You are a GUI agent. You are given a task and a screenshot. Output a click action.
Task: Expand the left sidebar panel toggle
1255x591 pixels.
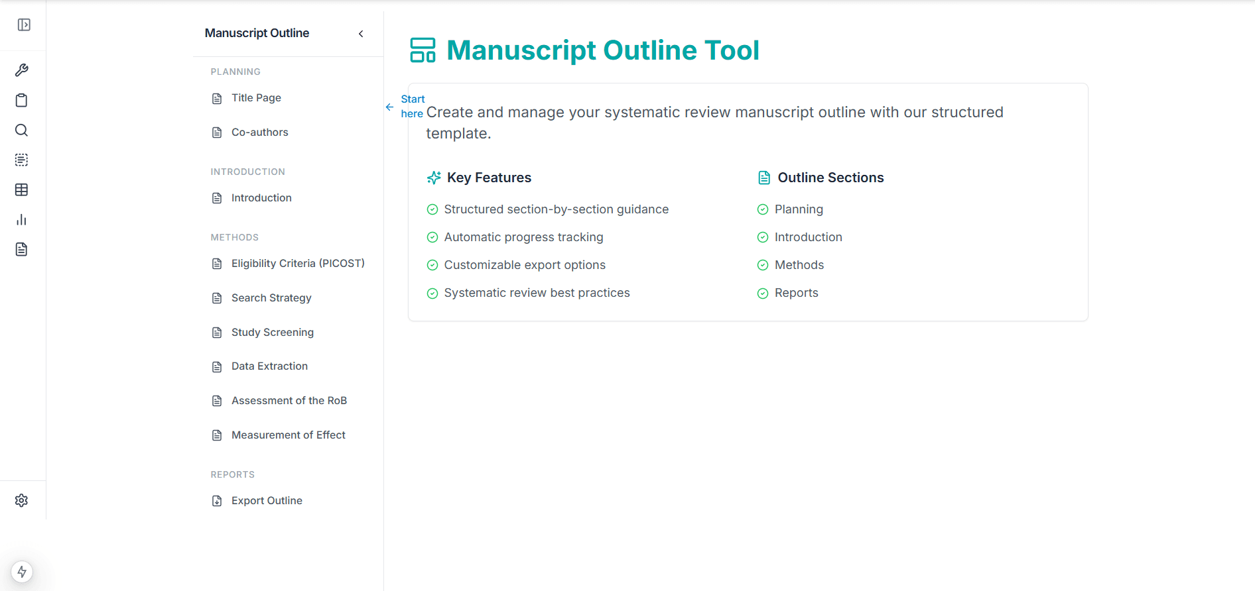(24, 25)
